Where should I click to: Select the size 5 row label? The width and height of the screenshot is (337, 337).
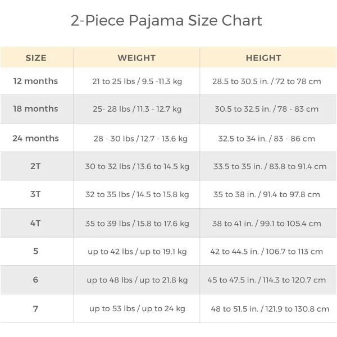coord(36,251)
